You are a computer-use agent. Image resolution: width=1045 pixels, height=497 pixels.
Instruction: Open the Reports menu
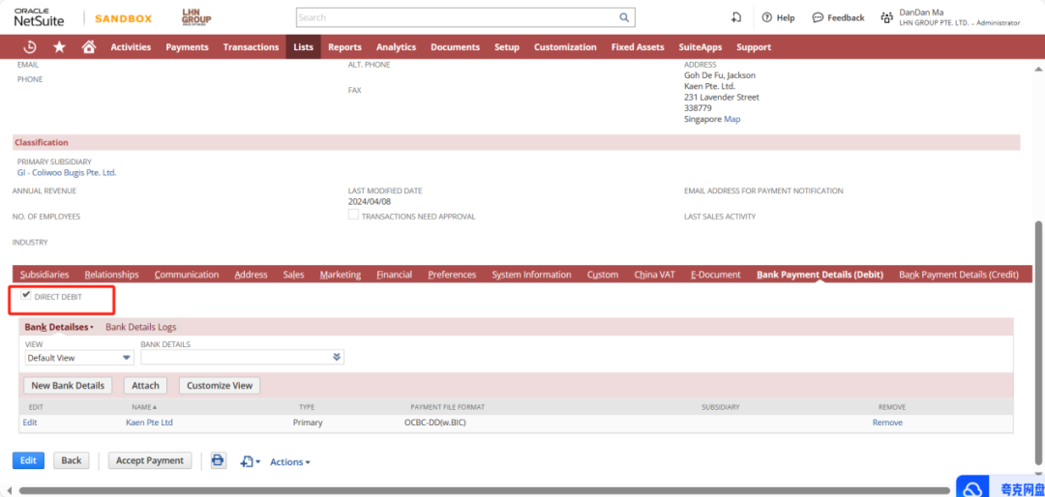pos(344,47)
